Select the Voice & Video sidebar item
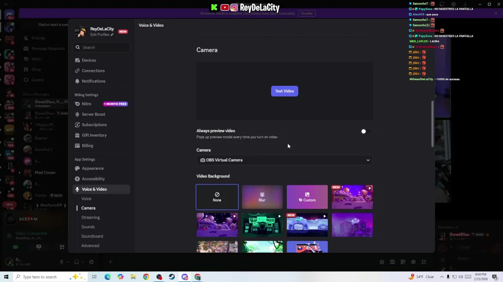This screenshot has width=503, height=282. [101, 189]
